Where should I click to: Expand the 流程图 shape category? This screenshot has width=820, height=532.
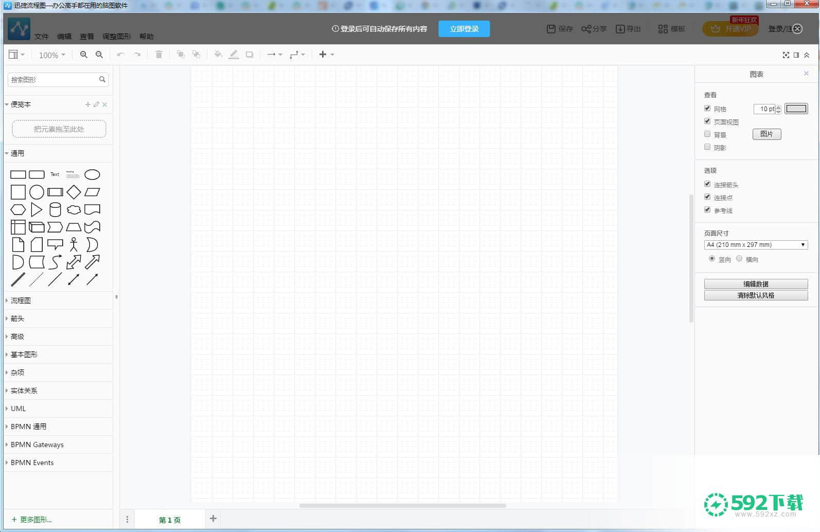pos(58,300)
